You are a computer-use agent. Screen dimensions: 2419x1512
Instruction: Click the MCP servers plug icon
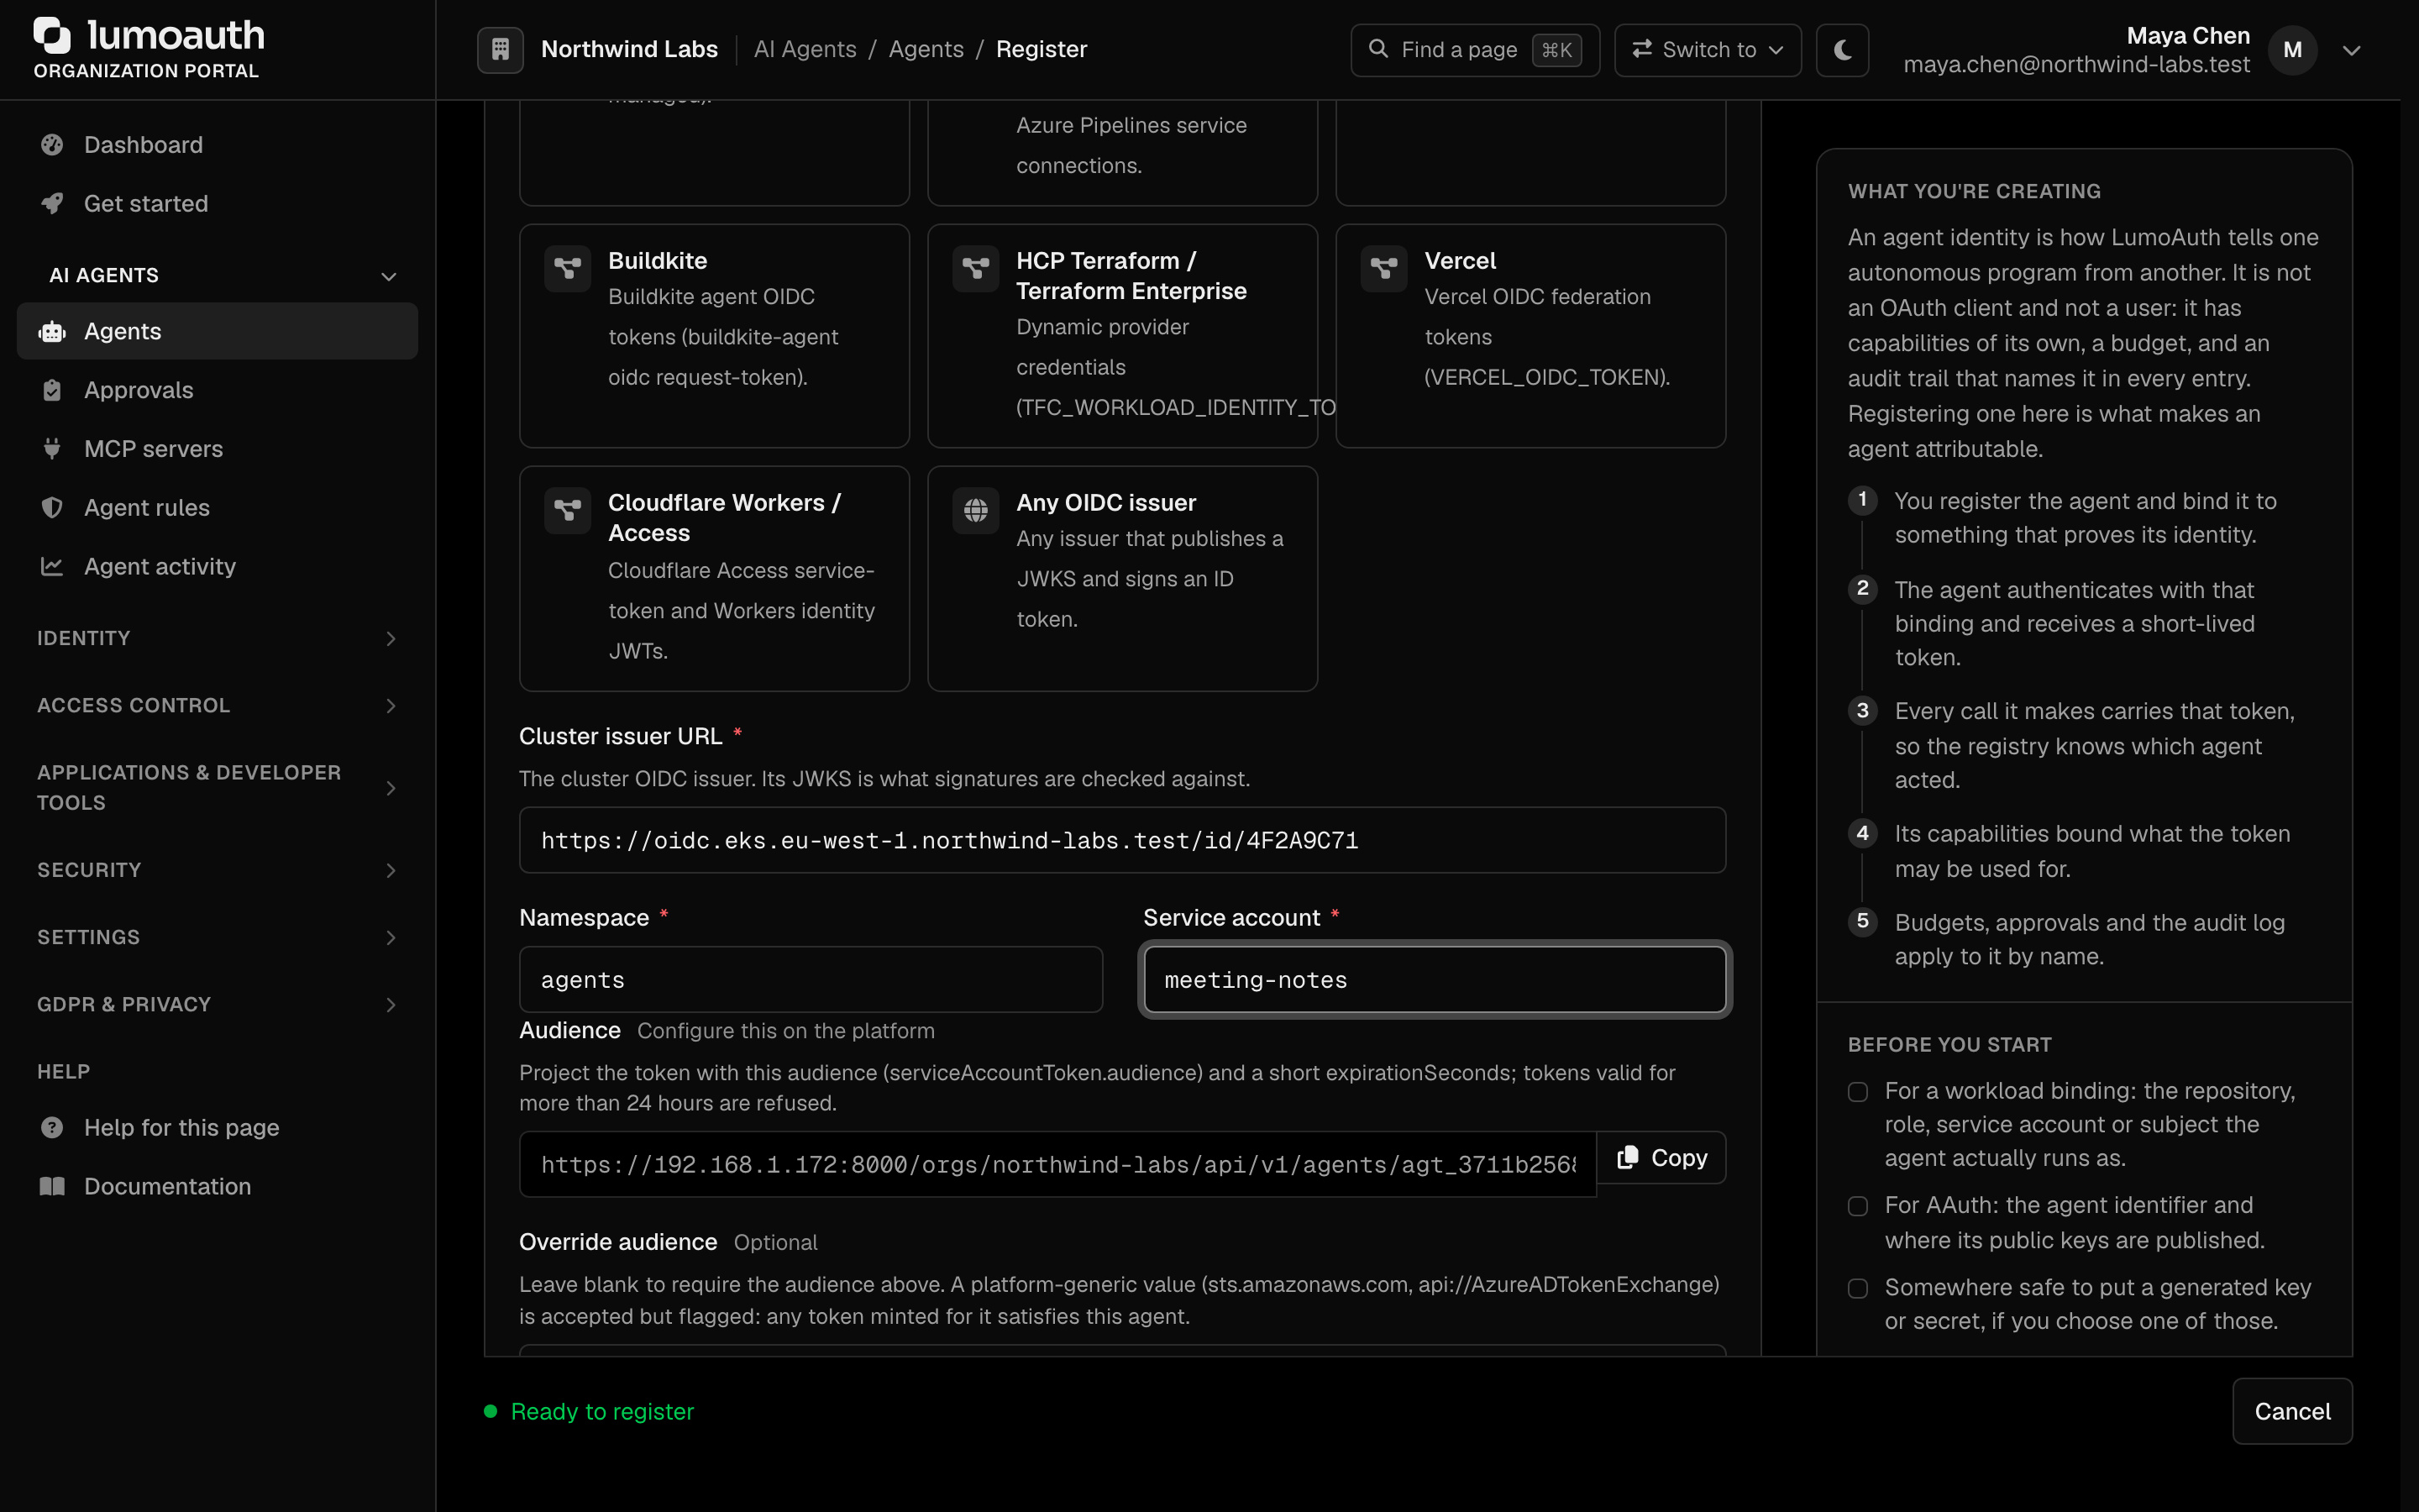point(52,449)
